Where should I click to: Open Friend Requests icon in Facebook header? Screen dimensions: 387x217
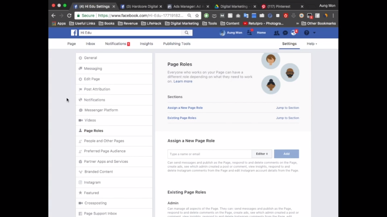[277, 33]
